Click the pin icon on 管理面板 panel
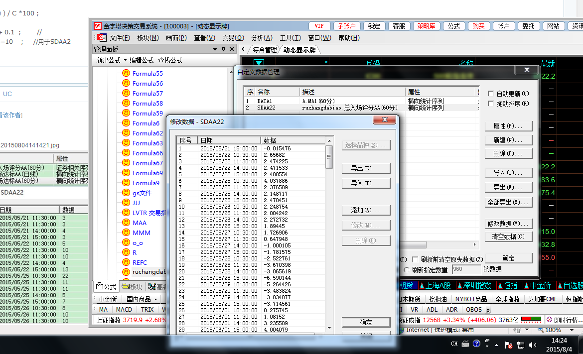 [x=223, y=49]
